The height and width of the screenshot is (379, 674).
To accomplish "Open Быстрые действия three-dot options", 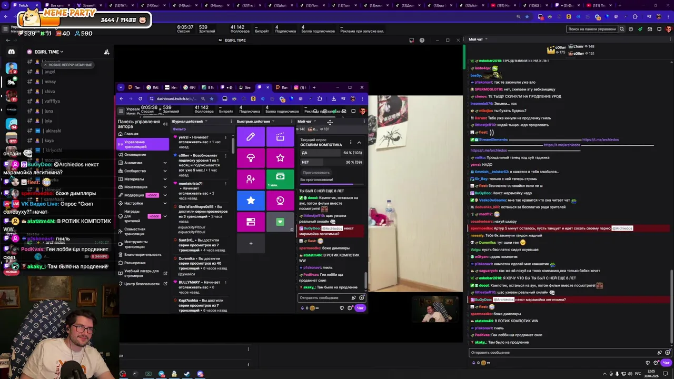I will [x=292, y=122].
